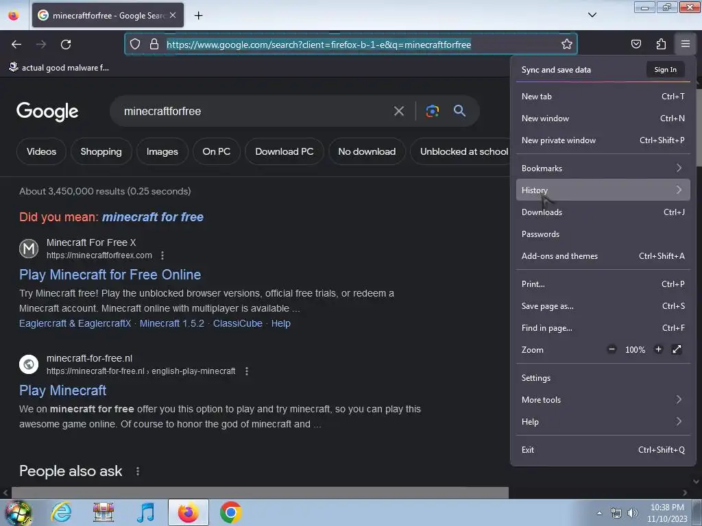Click the 'minecraft for free' suggestion link
The height and width of the screenshot is (526, 702).
point(153,217)
